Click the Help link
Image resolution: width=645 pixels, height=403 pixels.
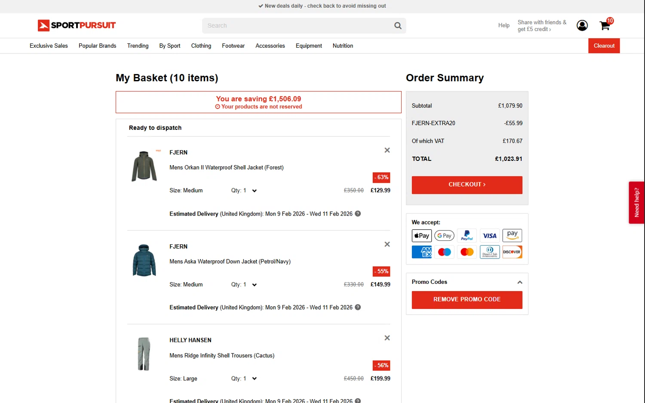[504, 25]
